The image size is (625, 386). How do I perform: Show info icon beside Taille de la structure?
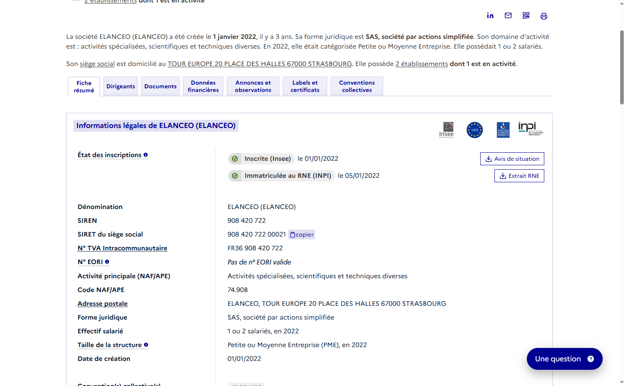[x=146, y=345]
